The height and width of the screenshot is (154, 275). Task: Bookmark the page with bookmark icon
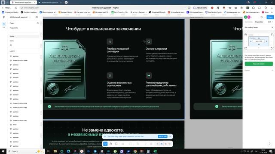(x=189, y=8)
